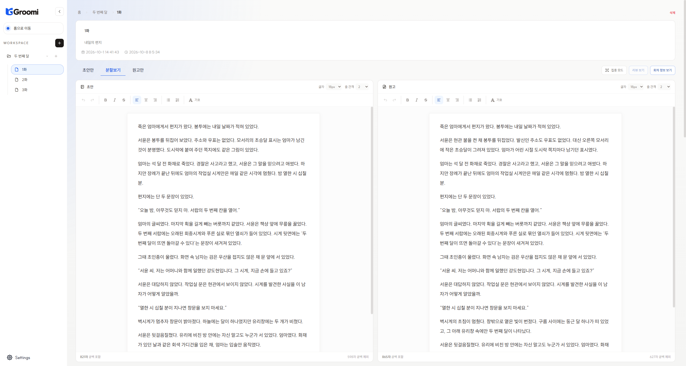The image size is (686, 366).
Task: Go to 두 번째 달 in the breadcrumb
Action: click(100, 12)
